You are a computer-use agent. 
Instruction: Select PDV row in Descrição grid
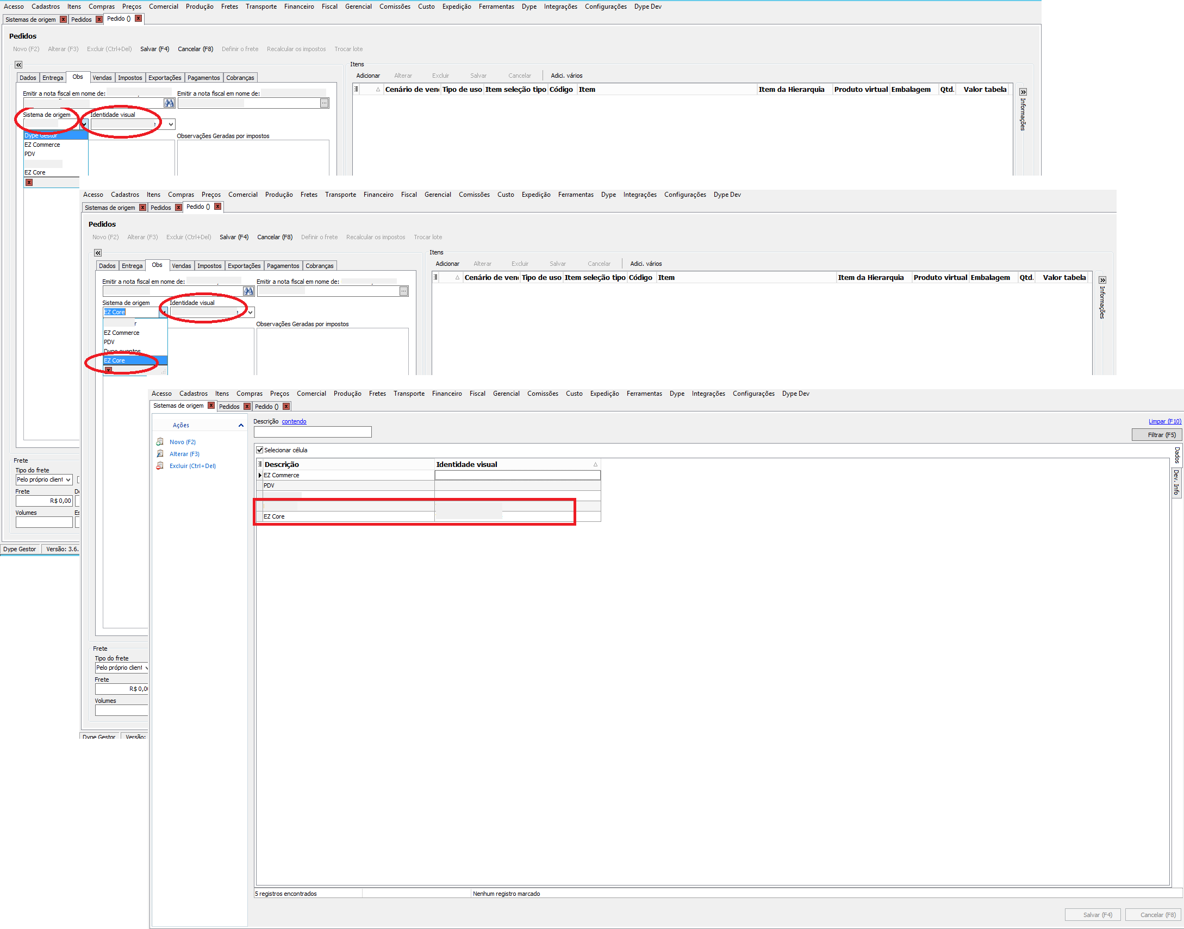pos(428,486)
